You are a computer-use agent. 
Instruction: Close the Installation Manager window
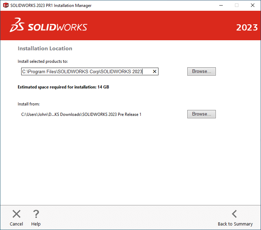(253, 5)
